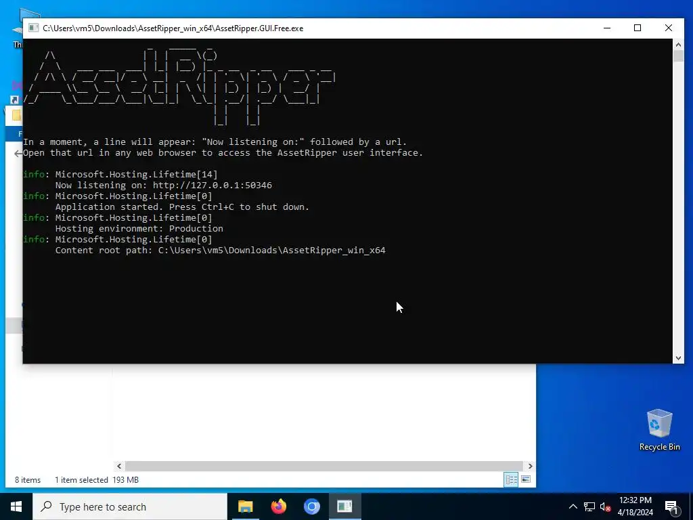
Task: Click '1 item selected 193 MB' status text
Action: pyautogui.click(x=97, y=480)
